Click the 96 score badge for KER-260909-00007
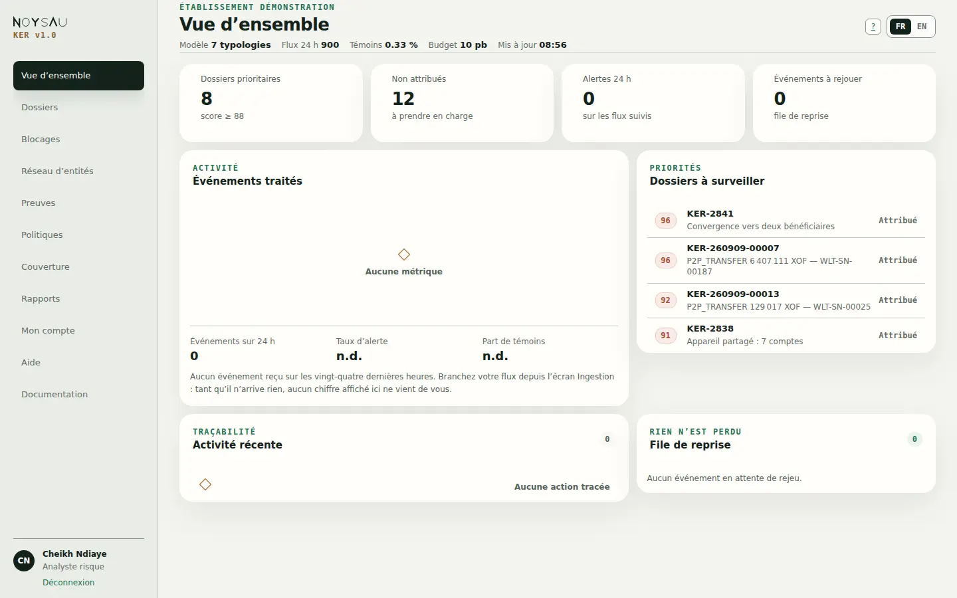The height and width of the screenshot is (598, 957). pos(665,260)
